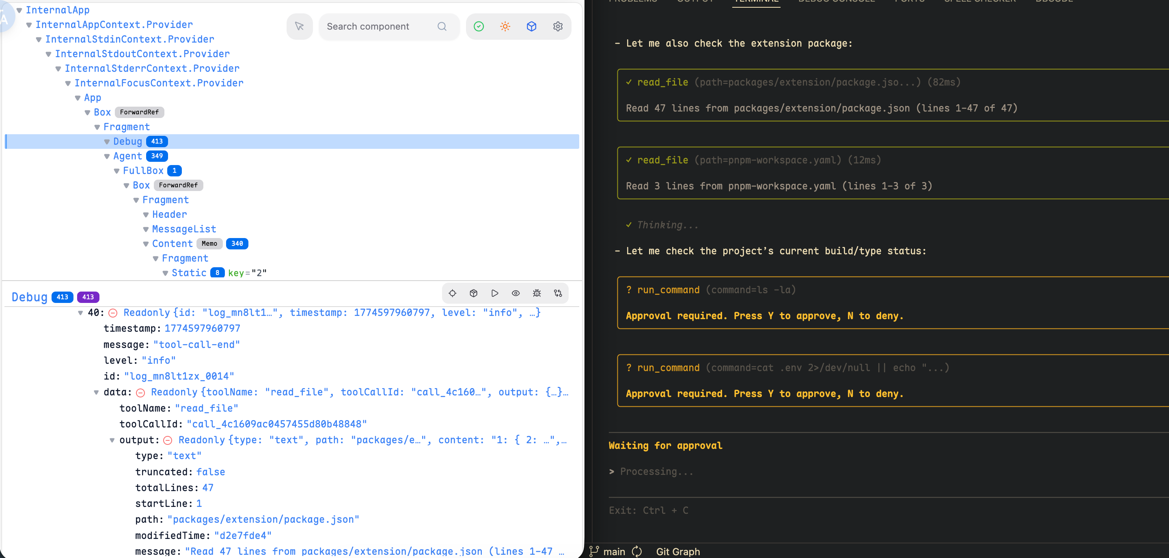Collapse the output property arrow

[112, 440]
